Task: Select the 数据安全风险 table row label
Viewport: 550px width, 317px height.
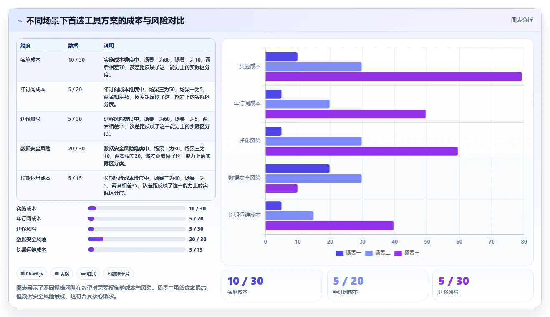Action: (35, 149)
